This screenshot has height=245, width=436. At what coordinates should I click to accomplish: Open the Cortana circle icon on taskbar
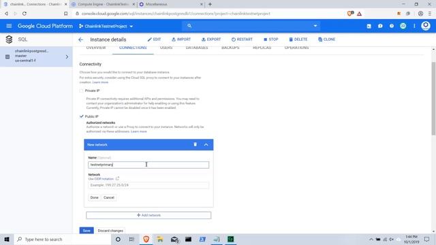(118, 239)
